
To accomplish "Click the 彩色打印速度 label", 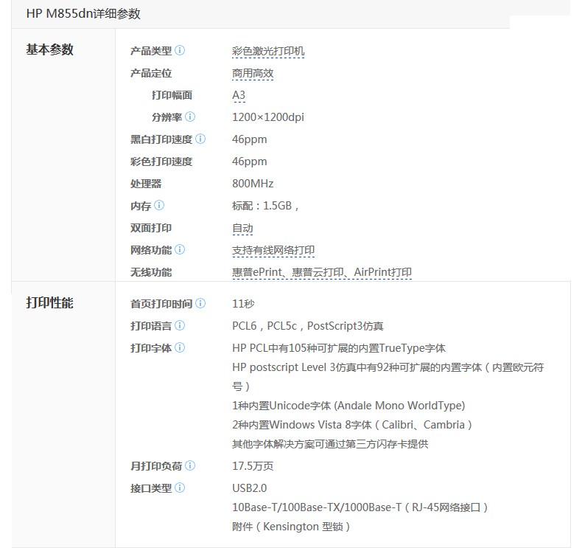I will [161, 162].
